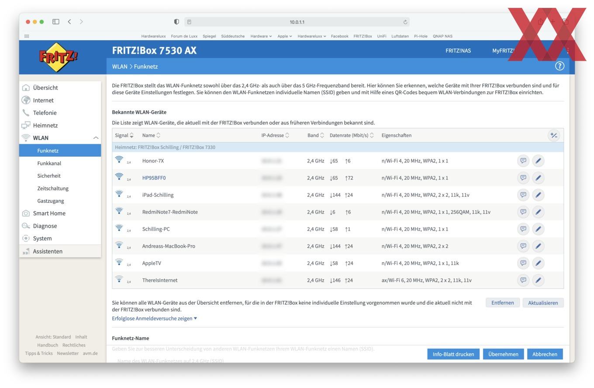The width and height of the screenshot is (594, 388).
Task: Open the Handbuch footer link
Action: [48, 345]
